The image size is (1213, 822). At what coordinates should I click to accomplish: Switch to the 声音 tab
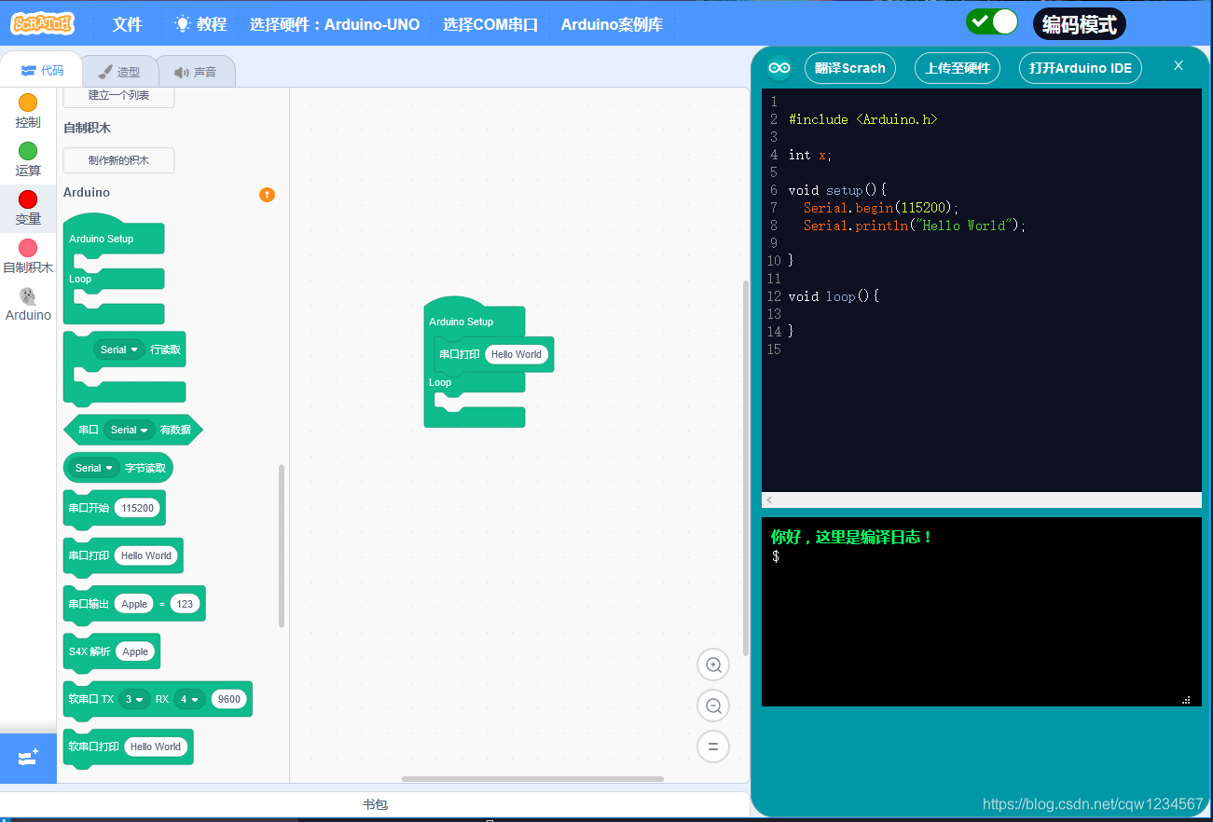(x=195, y=72)
